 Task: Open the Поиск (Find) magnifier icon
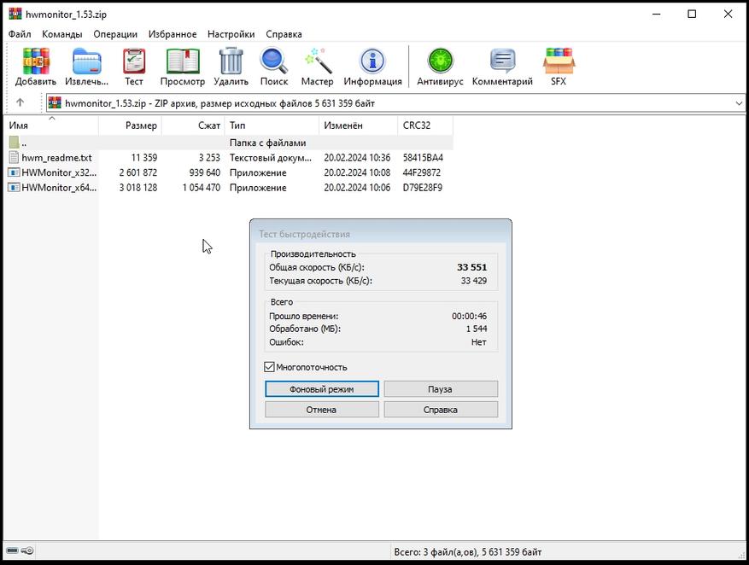click(x=274, y=61)
